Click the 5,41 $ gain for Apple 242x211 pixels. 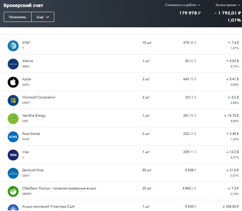(234, 79)
